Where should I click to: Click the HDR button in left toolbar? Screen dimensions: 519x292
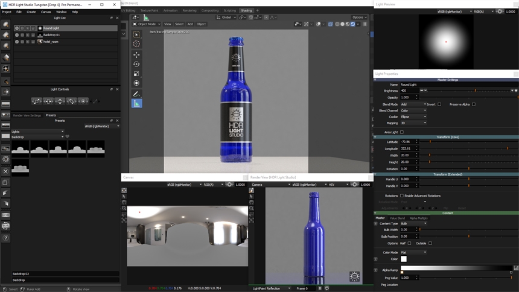click(5, 215)
